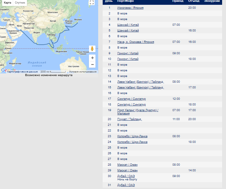Open the Порт Келанг (Куала Лумпур) link
The width and height of the screenshot is (226, 189).
[137, 110]
